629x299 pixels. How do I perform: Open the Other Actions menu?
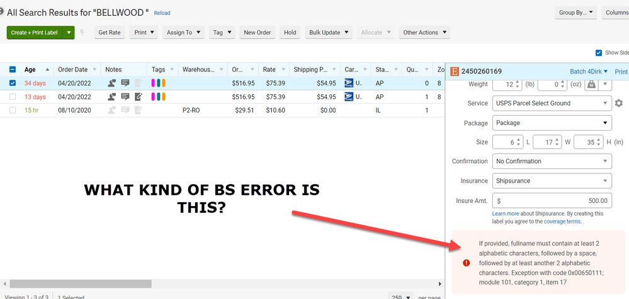[424, 33]
